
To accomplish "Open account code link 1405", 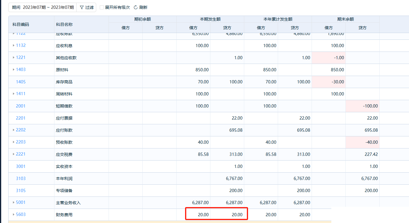I will [x=21, y=82].
